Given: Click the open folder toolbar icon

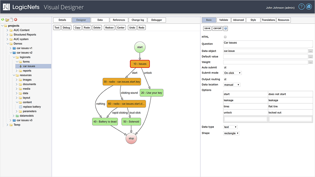Looking at the screenshot, I should tap(7, 20).
